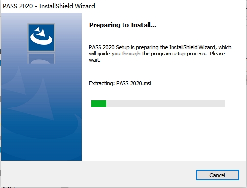Click the PASS 2020 text in the title bar
This screenshot has width=247, height=188.
tap(18, 6)
